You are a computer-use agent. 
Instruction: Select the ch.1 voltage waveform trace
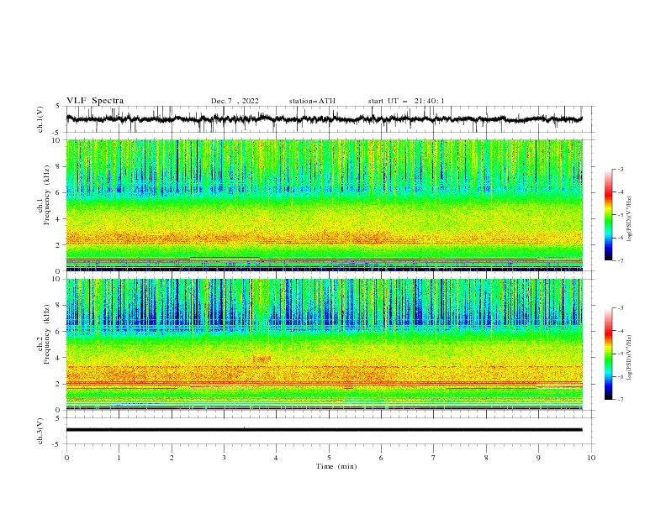pyautogui.click(x=324, y=118)
